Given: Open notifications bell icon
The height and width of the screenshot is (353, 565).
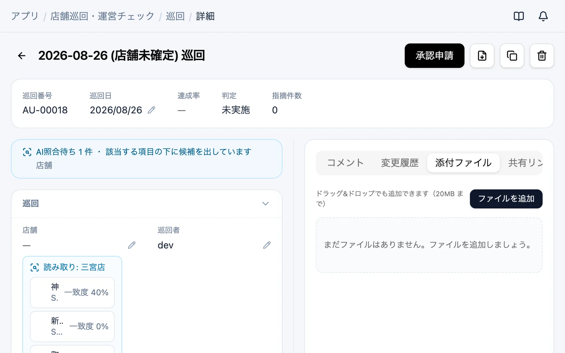Looking at the screenshot, I should pyautogui.click(x=543, y=16).
